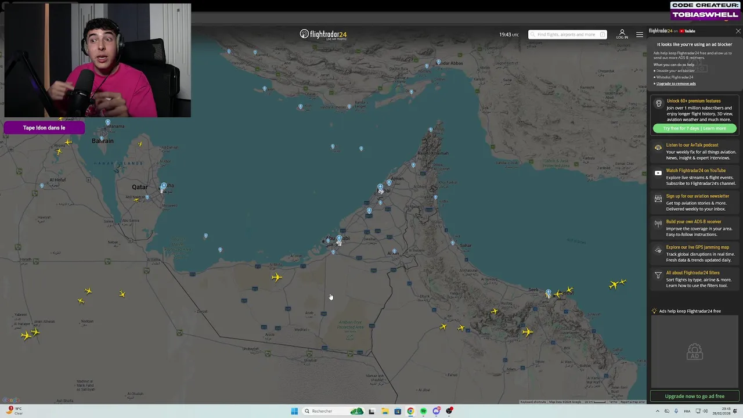Screen dimensions: 743x418
Task: Click the premium badge icon
Action: [x=658, y=103]
